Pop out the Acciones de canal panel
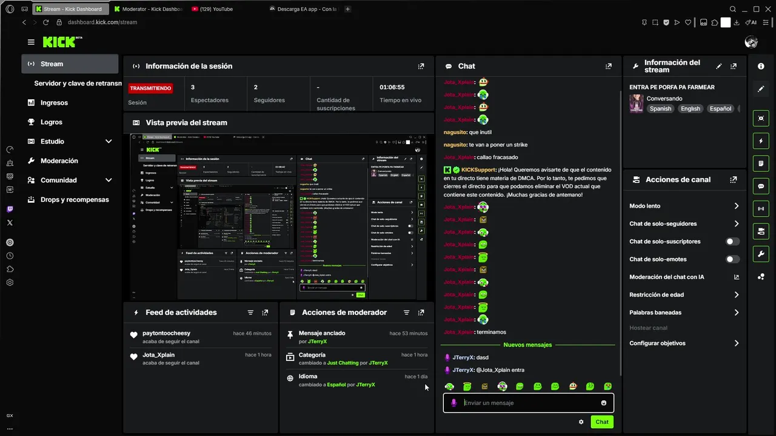776x436 pixels. click(734, 180)
